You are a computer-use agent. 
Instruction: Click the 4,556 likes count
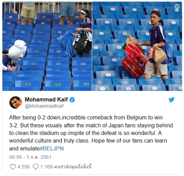[24, 167]
